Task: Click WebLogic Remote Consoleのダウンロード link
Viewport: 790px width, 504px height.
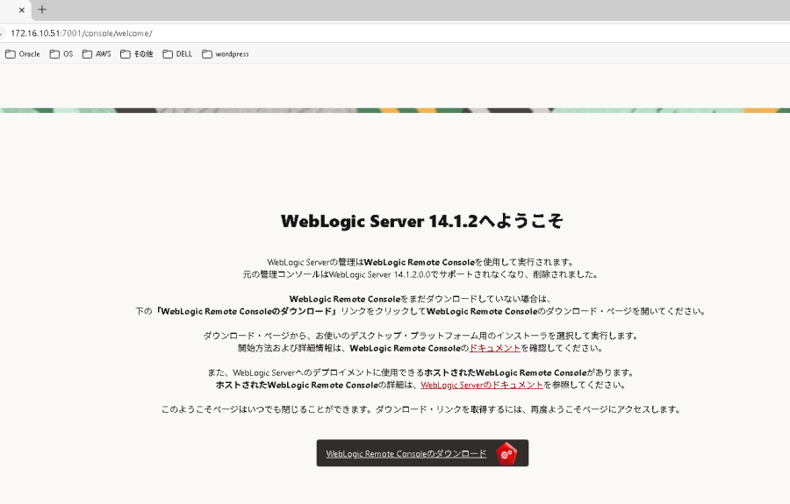Action: tap(406, 454)
